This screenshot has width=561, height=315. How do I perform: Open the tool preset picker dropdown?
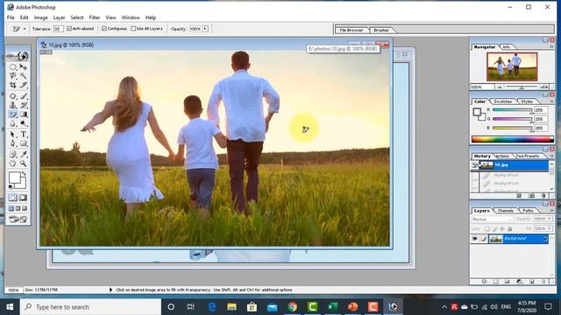tap(25, 29)
